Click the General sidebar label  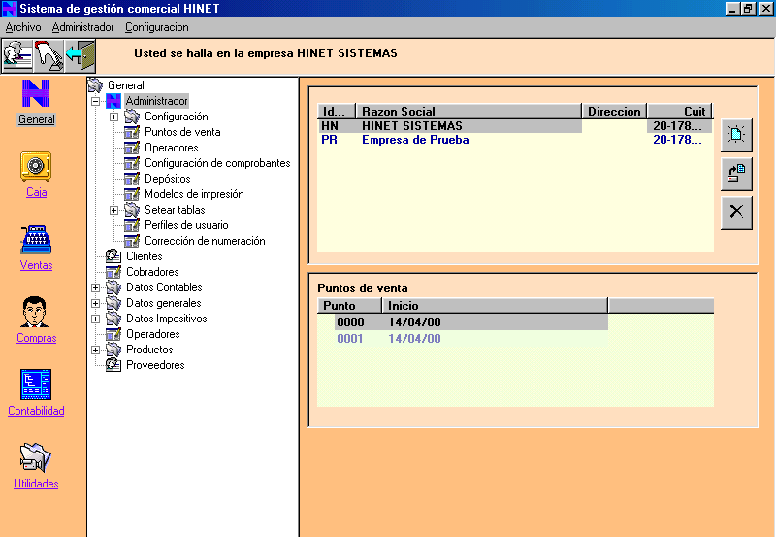[36, 119]
